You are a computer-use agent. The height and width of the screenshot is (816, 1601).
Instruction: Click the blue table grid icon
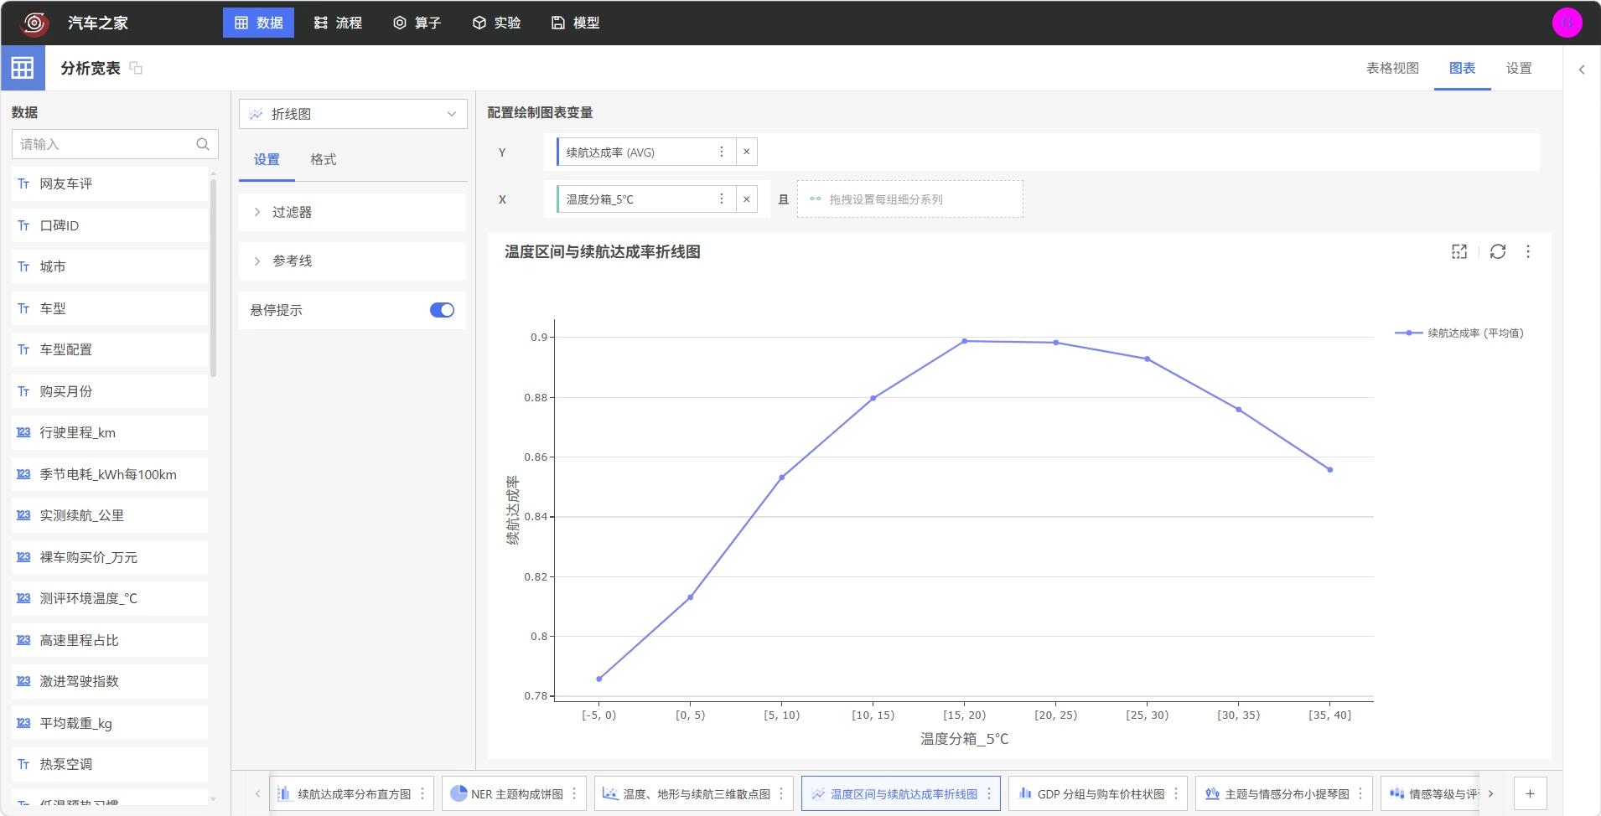[x=23, y=68]
